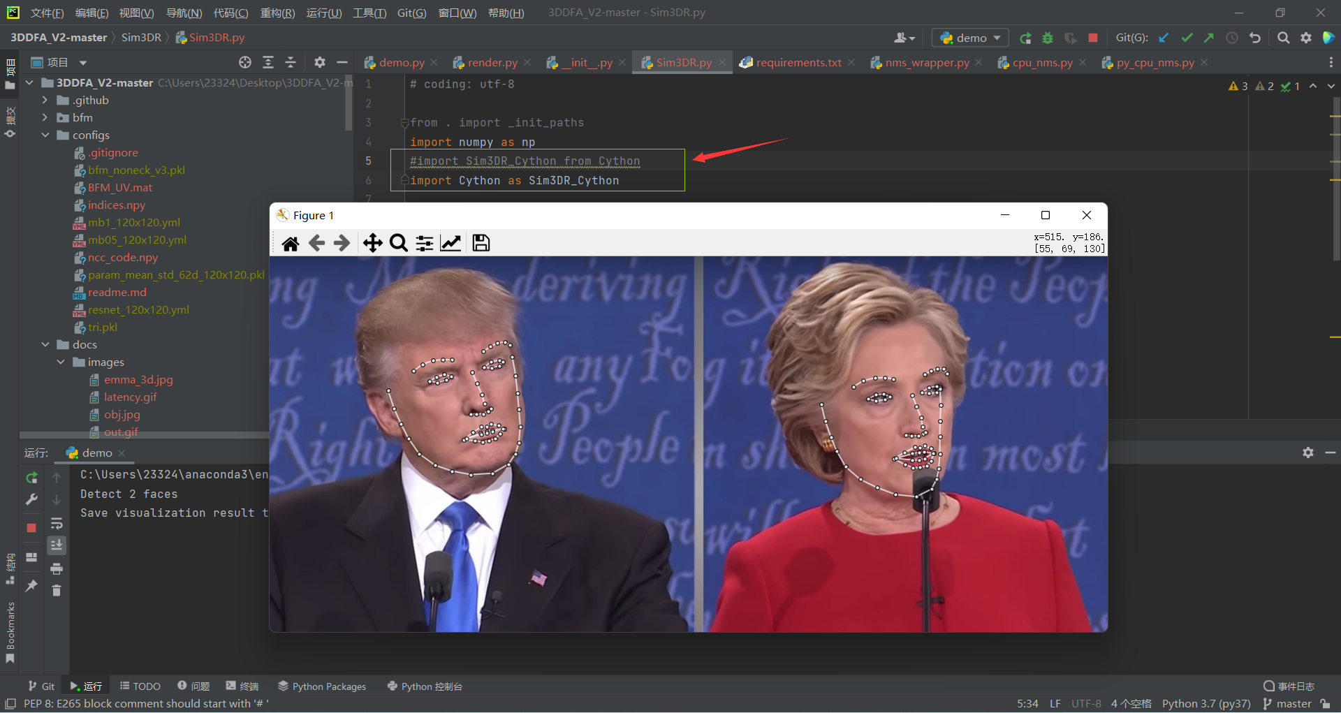Open the 重构(R) menu
Image resolution: width=1341 pixels, height=713 pixels.
click(x=277, y=13)
